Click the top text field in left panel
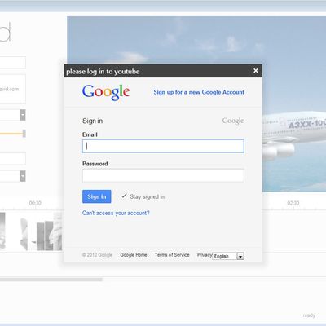326x326 pixels. click(x=13, y=63)
